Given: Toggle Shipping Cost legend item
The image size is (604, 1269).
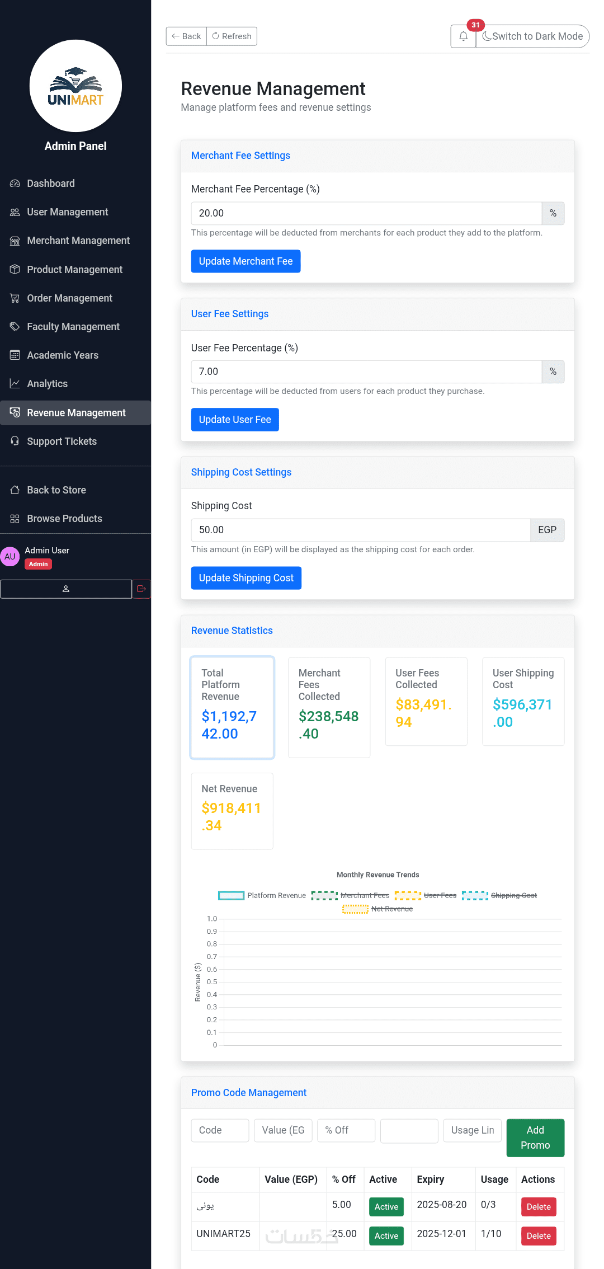Looking at the screenshot, I should [x=499, y=895].
